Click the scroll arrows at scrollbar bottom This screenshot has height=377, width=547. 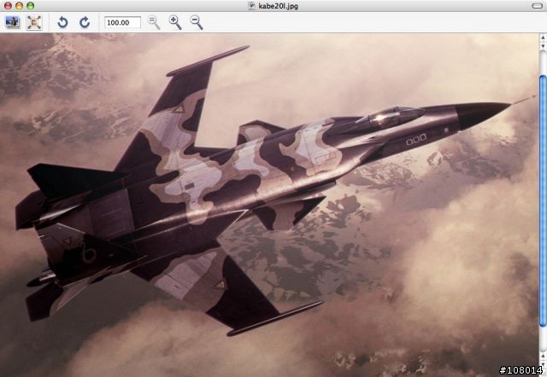coord(543,359)
